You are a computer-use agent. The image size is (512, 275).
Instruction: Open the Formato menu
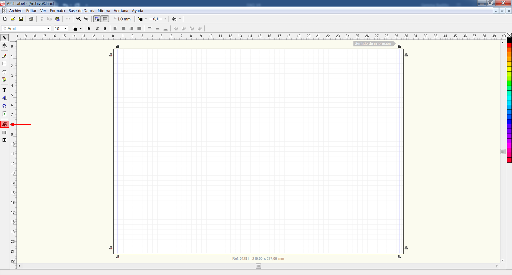click(57, 11)
